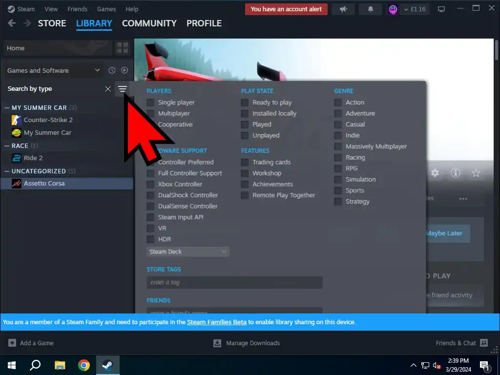
Task: Select Assetto Corsa in library list
Action: (x=66, y=184)
